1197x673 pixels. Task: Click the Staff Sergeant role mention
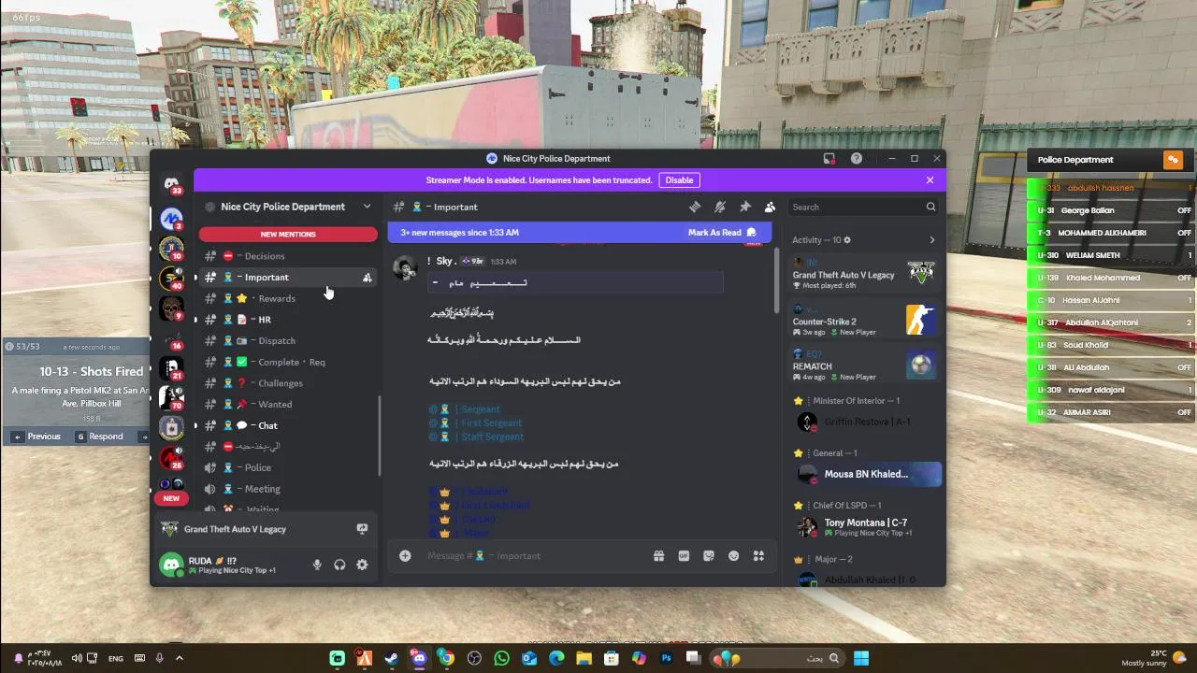[x=476, y=437]
